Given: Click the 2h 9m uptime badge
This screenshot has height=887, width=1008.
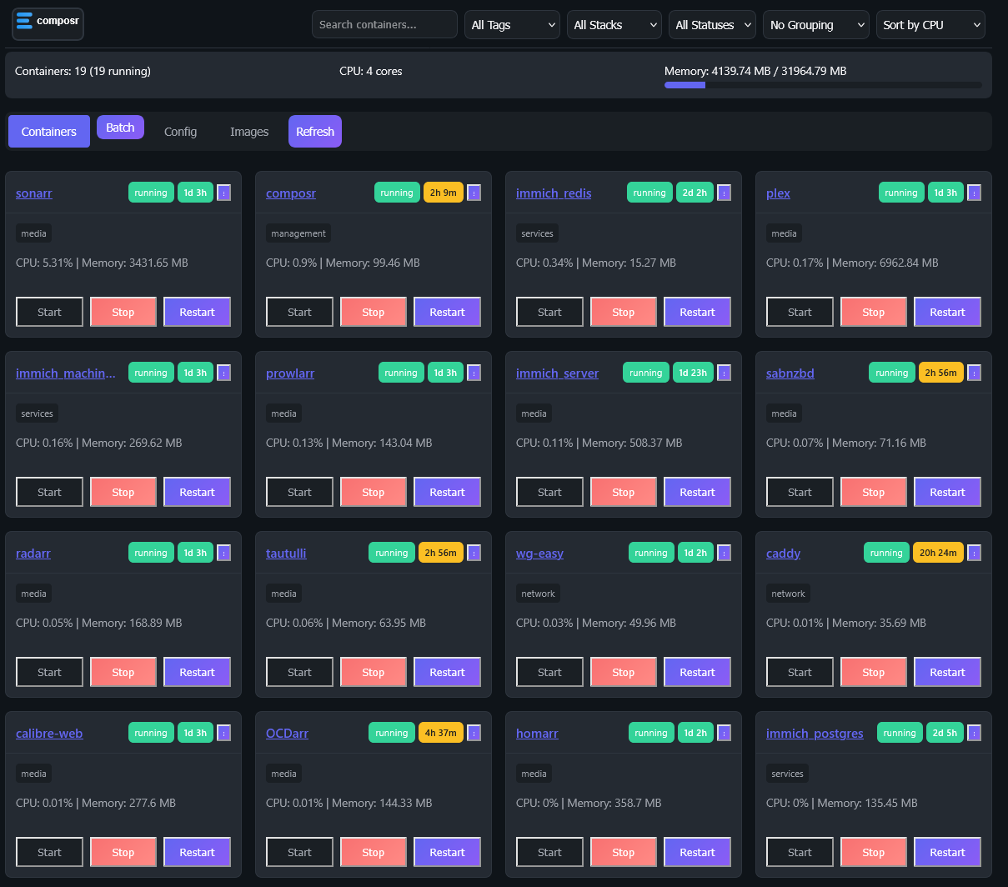Looking at the screenshot, I should click(443, 193).
